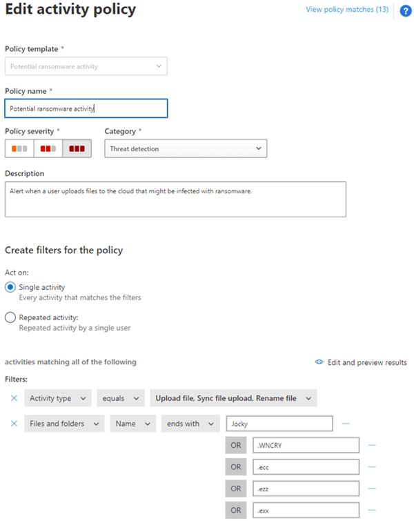Expand the Activity type filter dropdown
Image resolution: width=414 pixels, height=521 pixels.
[58, 398]
